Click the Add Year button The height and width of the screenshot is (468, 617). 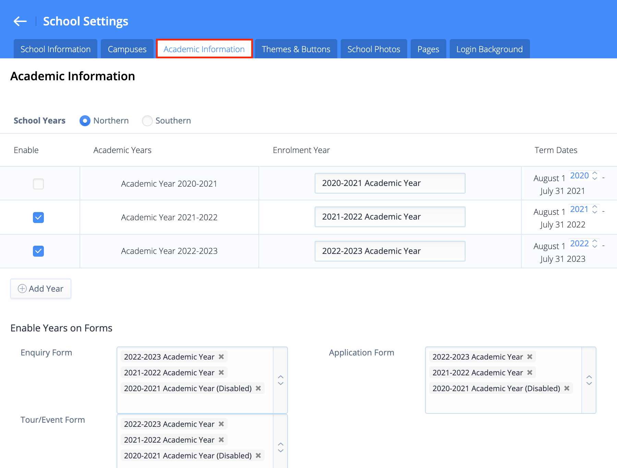(41, 289)
